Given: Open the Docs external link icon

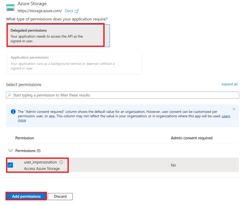Looking at the screenshot, I should pyautogui.click(x=77, y=11).
